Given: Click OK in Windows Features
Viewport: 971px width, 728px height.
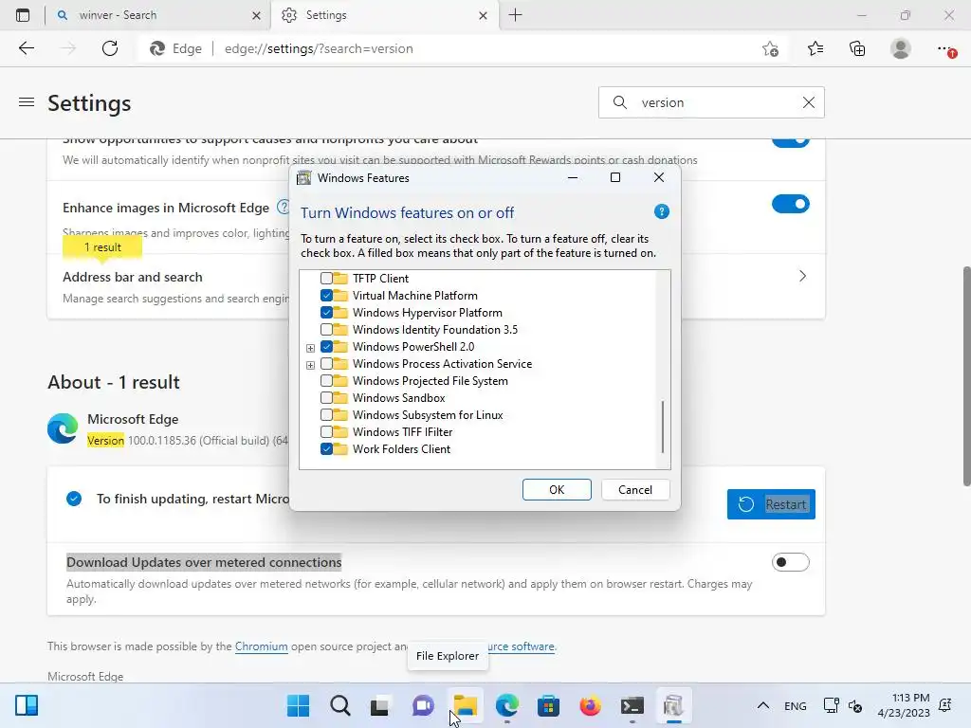Looking at the screenshot, I should [557, 490].
